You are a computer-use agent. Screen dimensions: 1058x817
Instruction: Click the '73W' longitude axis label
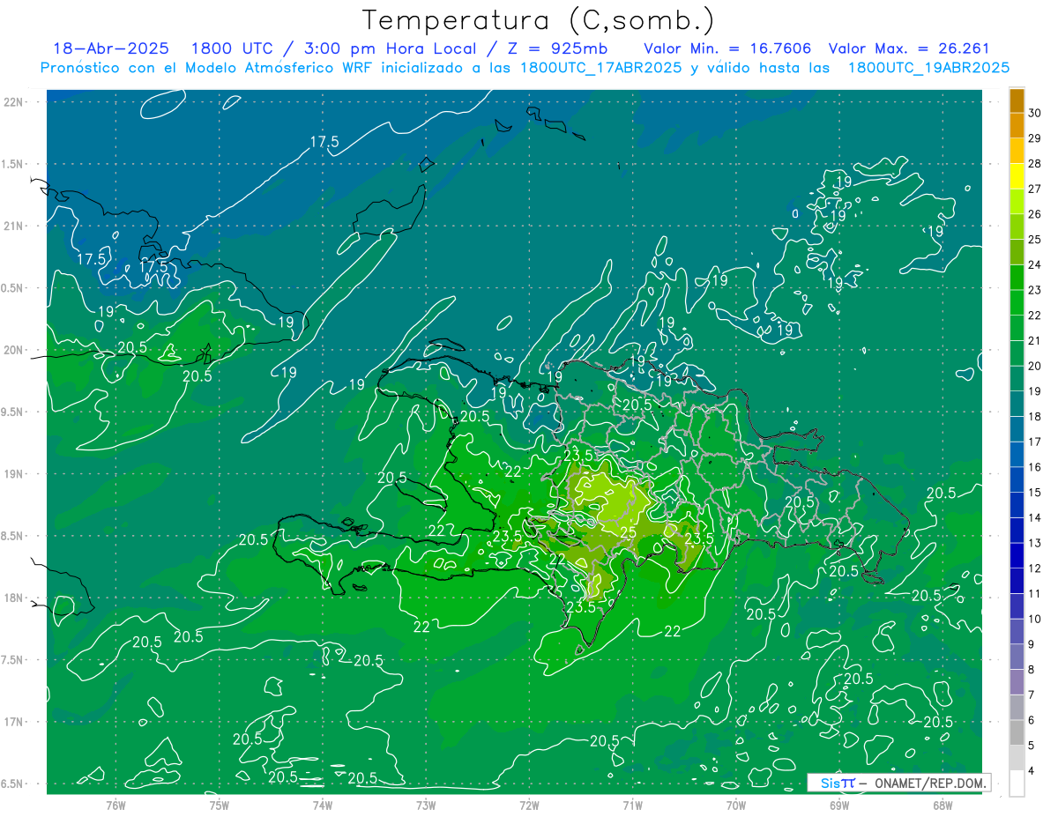tap(426, 805)
